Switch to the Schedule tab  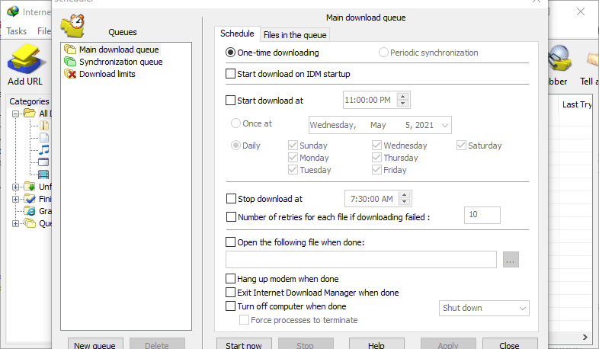coord(237,34)
